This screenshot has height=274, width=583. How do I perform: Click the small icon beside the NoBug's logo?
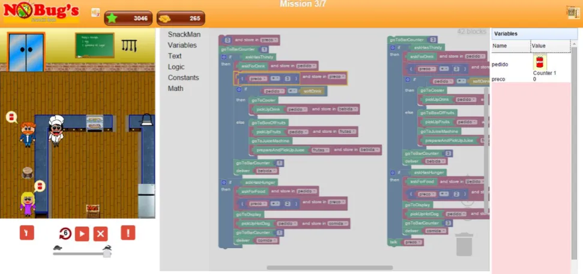coord(95,12)
